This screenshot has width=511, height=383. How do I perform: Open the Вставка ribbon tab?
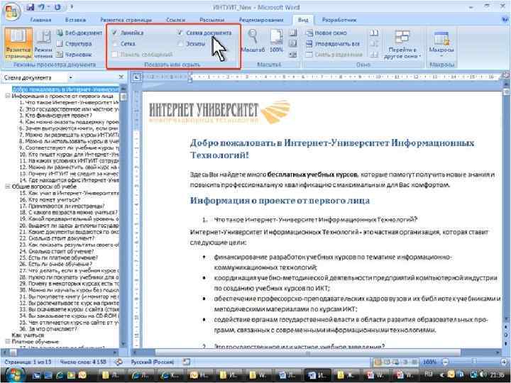pos(75,20)
